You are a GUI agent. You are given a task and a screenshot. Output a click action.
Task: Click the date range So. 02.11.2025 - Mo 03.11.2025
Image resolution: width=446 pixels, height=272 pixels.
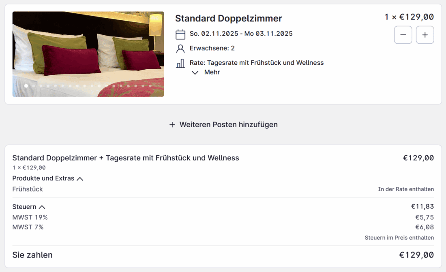click(x=241, y=34)
